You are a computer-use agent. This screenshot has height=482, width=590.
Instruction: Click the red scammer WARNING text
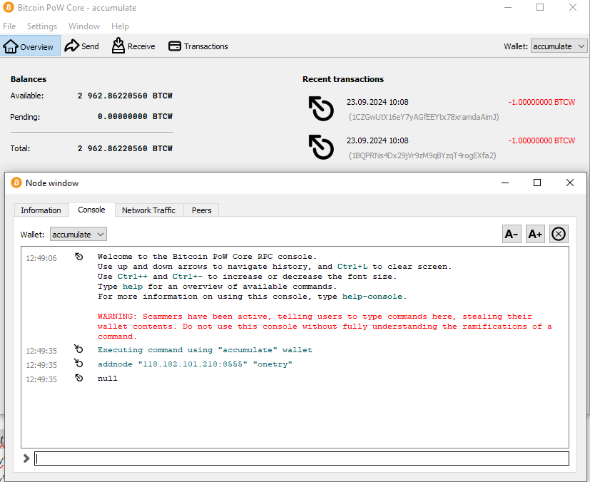pos(325,327)
